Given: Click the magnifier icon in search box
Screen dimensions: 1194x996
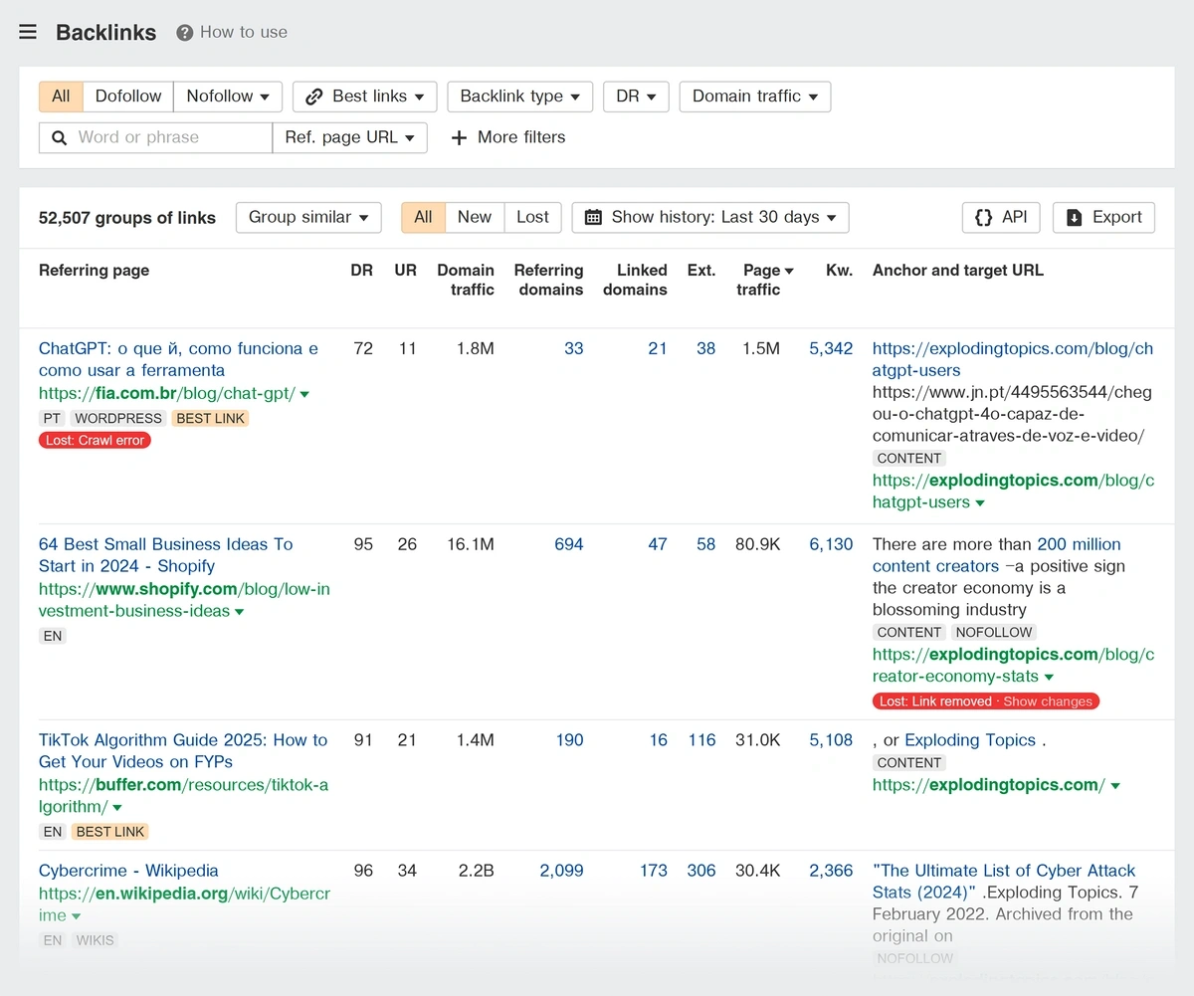Looking at the screenshot, I should pos(59,138).
